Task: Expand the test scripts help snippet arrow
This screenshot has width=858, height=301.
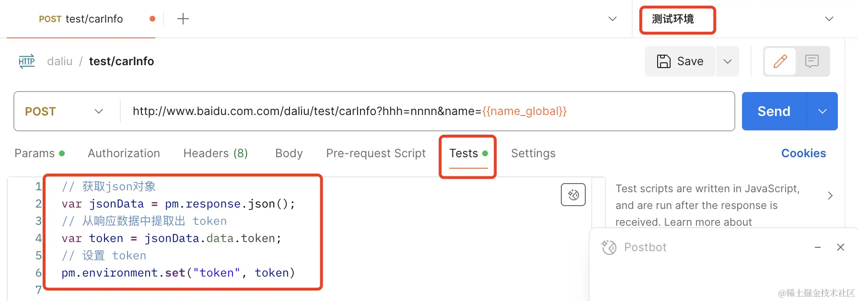Action: [x=830, y=196]
